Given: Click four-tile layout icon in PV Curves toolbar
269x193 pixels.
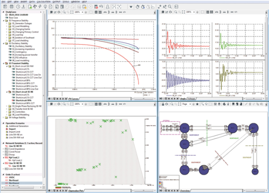Looking at the screenshot, I should (100, 12).
